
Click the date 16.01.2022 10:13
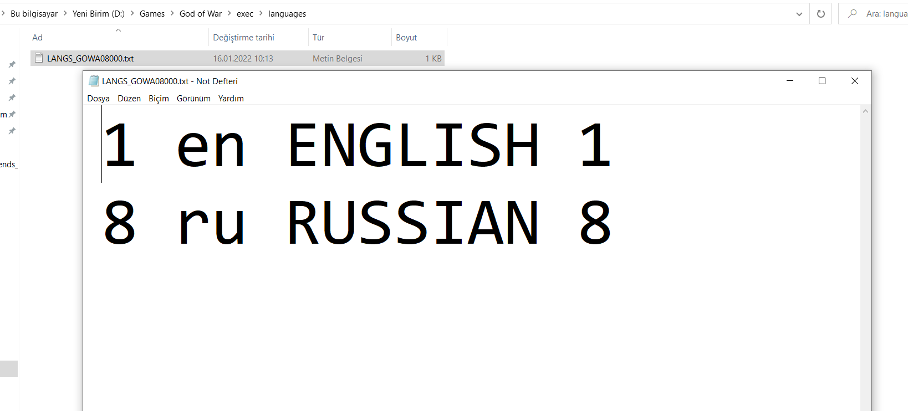(x=243, y=58)
